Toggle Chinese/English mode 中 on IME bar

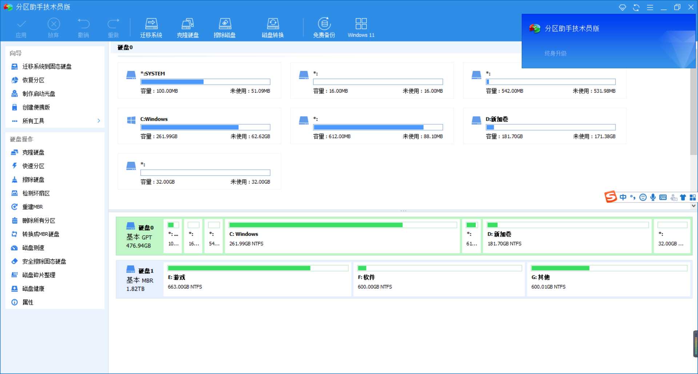pos(623,197)
